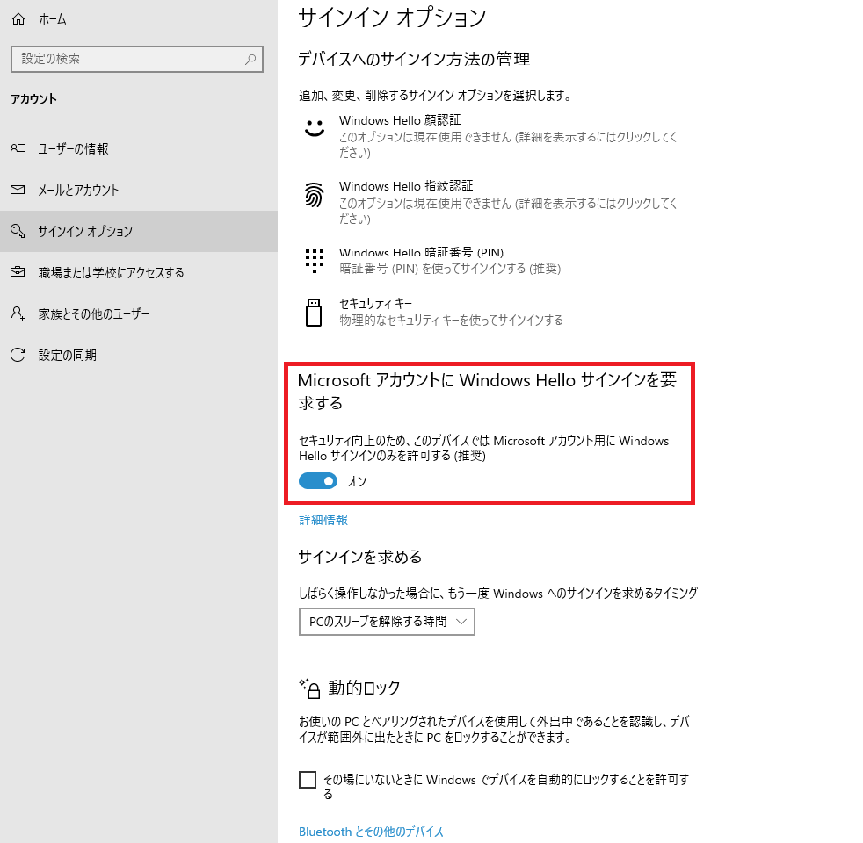
Task: Click the 設定の同期 sync arrows icon
Action: pyautogui.click(x=18, y=356)
